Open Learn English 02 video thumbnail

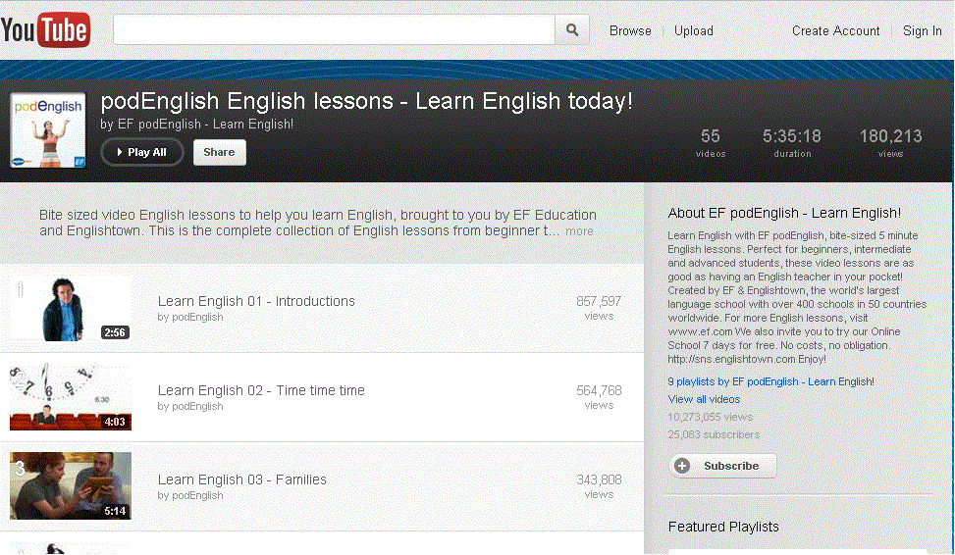click(71, 397)
